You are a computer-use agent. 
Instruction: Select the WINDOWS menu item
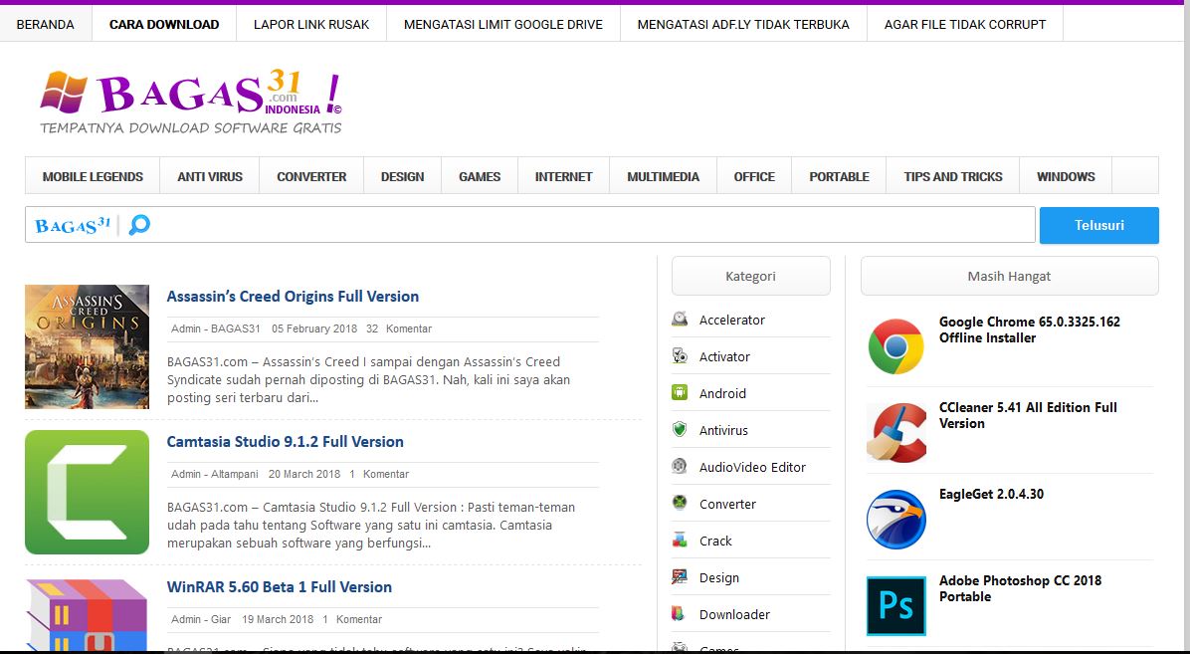pos(1066,176)
